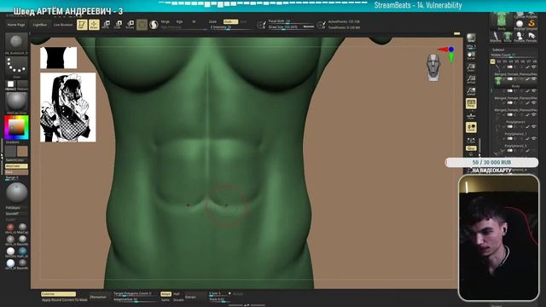This screenshot has width=546, height=307.
Task: Toggle the Mrgb channel button
Action: 165,21
